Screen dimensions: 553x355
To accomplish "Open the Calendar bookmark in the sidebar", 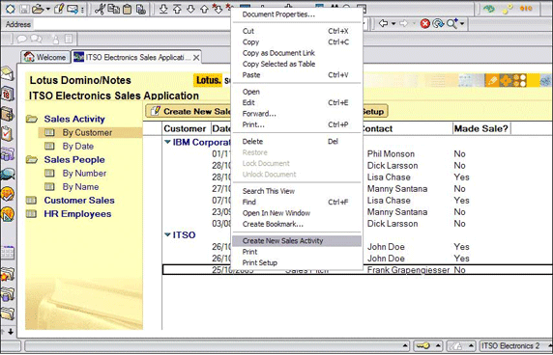I will (8, 94).
